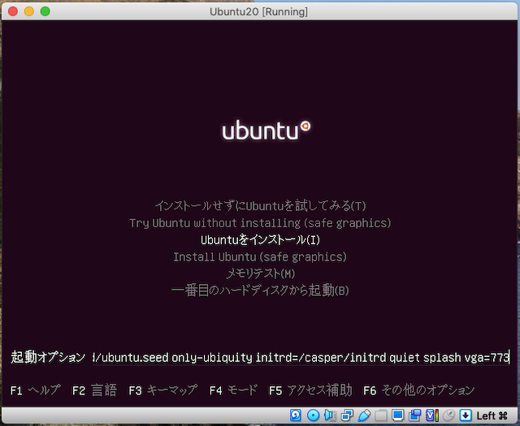Click the recording indicator icon

(x=415, y=415)
